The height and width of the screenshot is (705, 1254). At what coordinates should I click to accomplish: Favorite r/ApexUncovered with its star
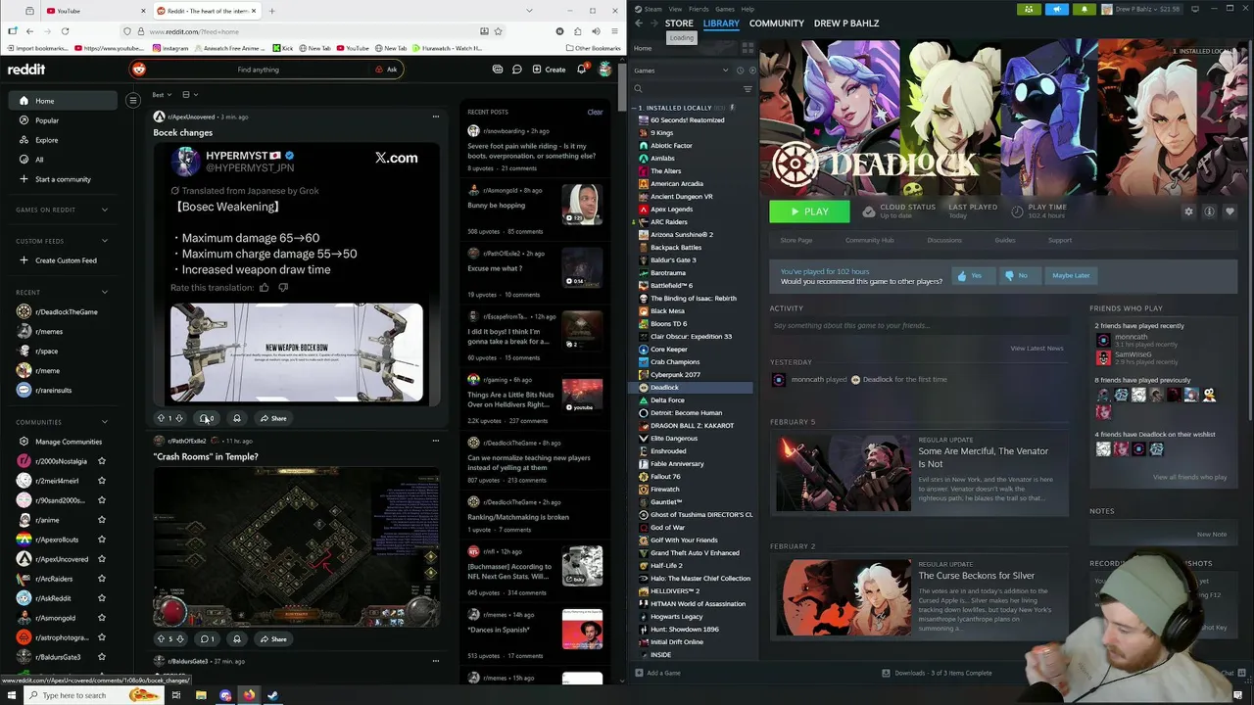pos(102,559)
